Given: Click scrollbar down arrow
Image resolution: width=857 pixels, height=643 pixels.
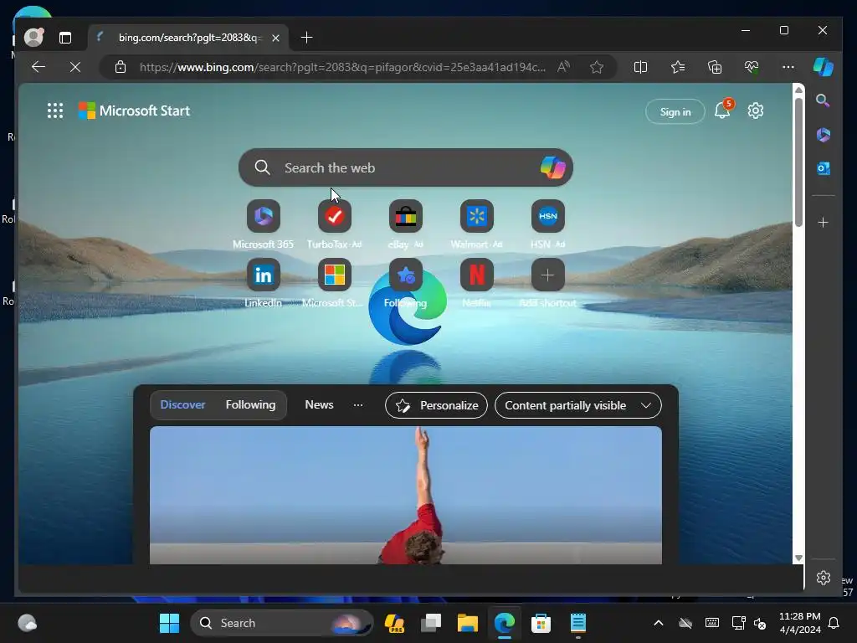Looking at the screenshot, I should tap(798, 558).
